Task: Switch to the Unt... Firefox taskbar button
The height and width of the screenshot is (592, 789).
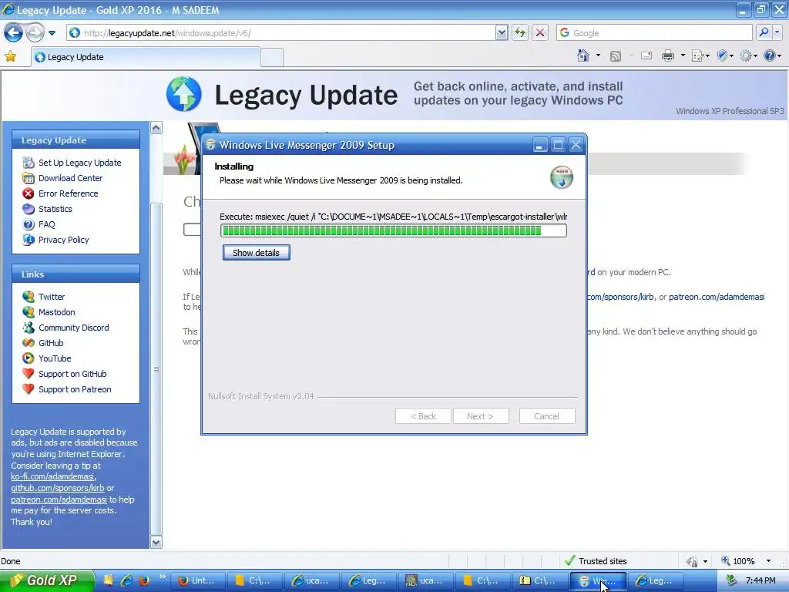Action: (x=198, y=580)
